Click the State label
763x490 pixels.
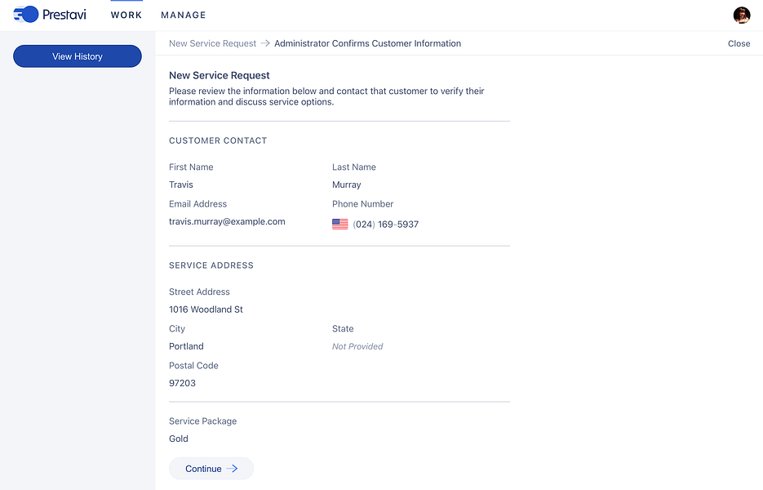point(343,329)
